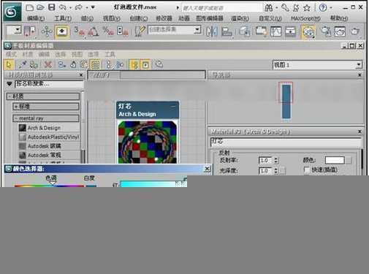Enable the 快速(插值) checkbox
The image size is (369, 274).
click(307, 170)
